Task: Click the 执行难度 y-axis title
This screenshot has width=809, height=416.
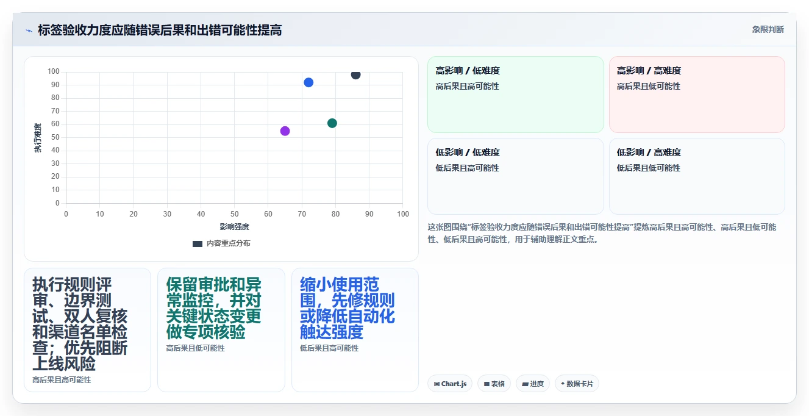Action: tap(38, 138)
